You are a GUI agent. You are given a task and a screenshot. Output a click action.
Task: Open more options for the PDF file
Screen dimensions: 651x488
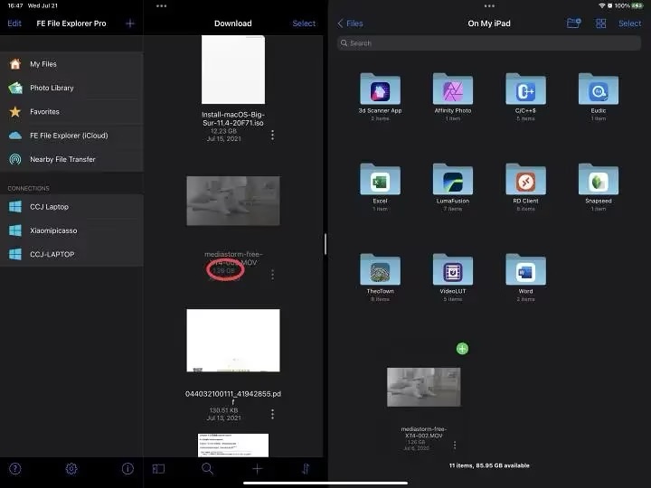click(x=272, y=414)
